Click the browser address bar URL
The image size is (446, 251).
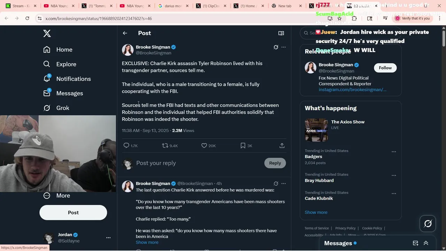(99, 18)
